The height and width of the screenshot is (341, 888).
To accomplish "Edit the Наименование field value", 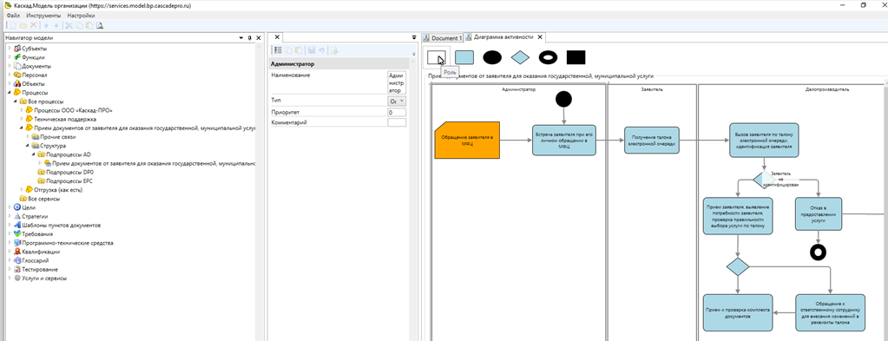I will [x=397, y=82].
